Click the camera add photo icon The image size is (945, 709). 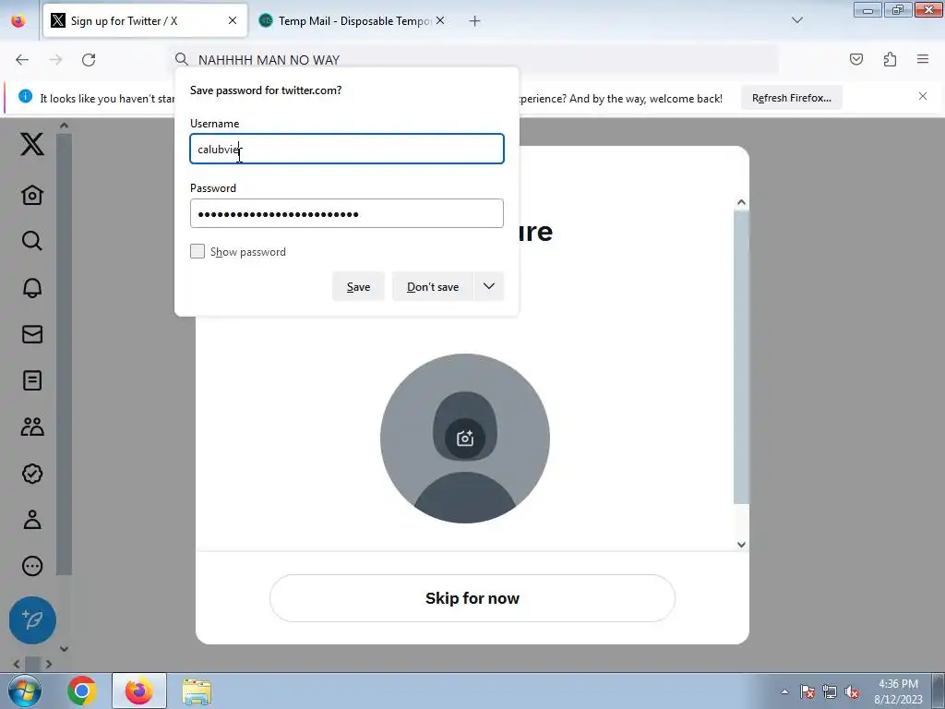[465, 439]
